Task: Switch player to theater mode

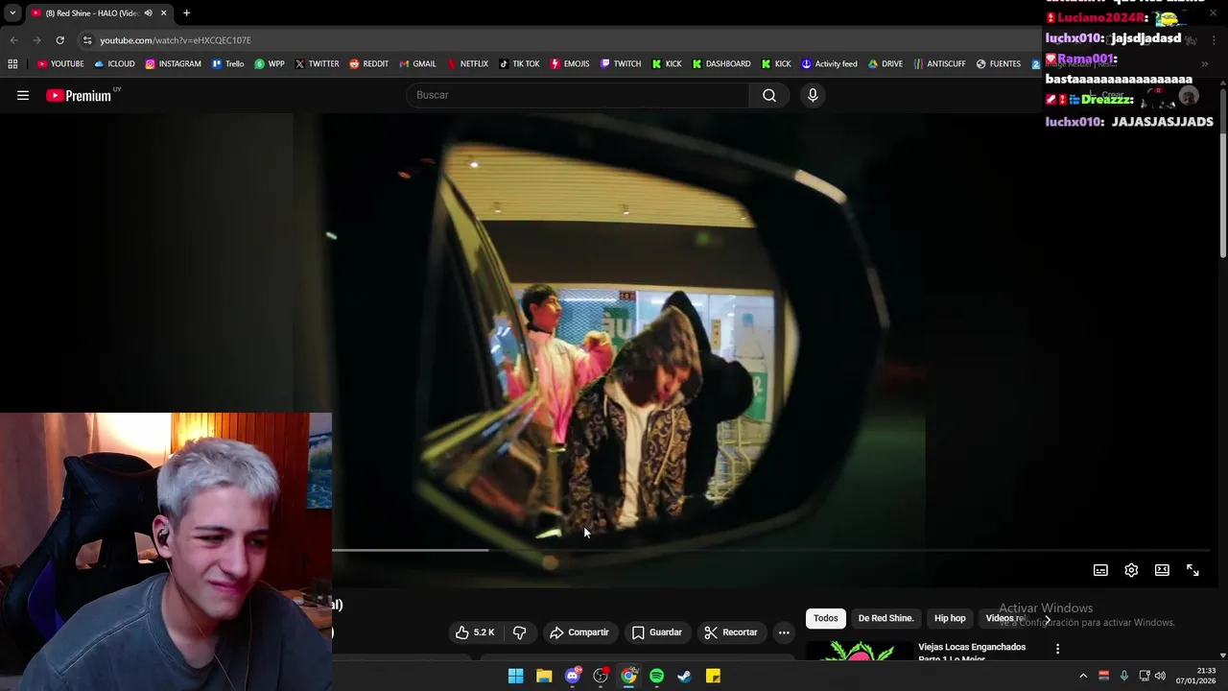Action: tap(1162, 570)
